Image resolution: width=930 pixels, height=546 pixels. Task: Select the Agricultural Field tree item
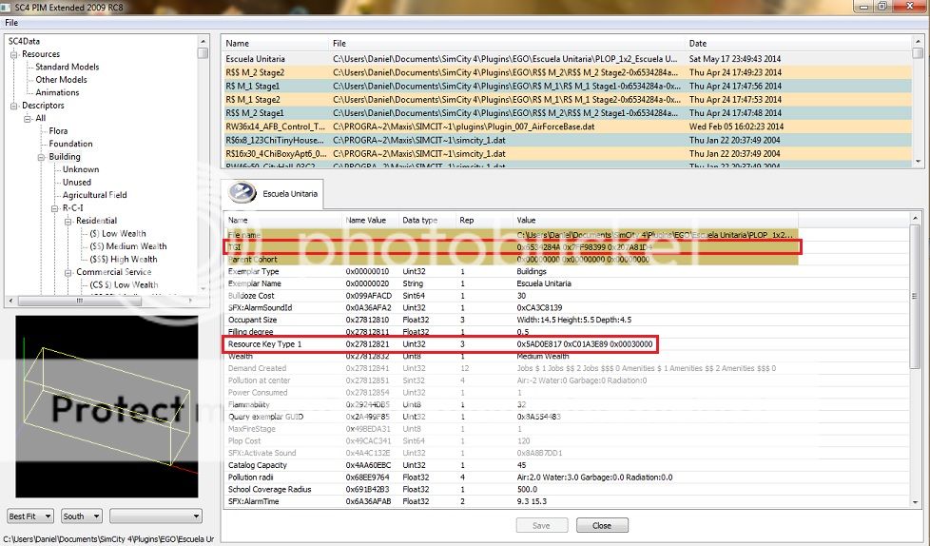[94, 195]
